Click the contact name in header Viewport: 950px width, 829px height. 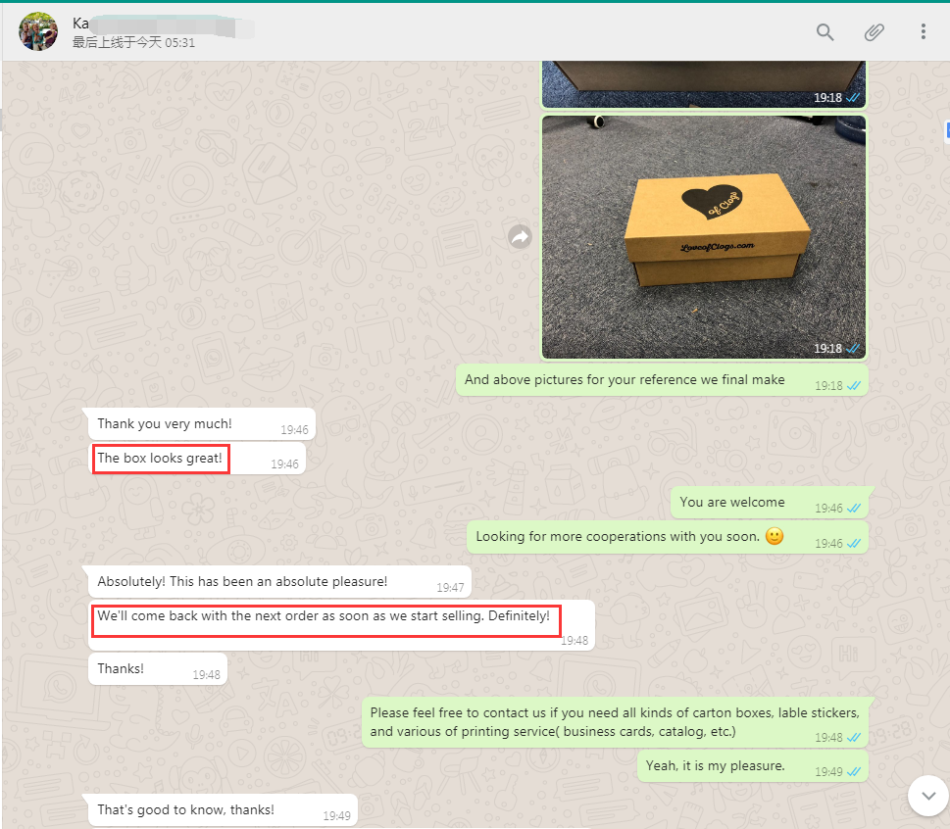80,24
